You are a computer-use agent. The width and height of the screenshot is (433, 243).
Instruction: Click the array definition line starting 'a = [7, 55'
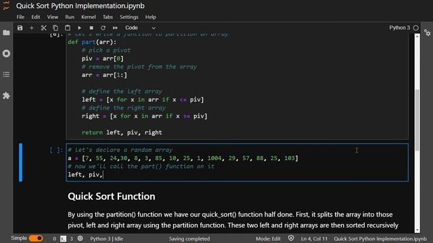pos(183,158)
